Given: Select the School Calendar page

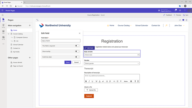Looking at the screenshot, I should point(18,44).
